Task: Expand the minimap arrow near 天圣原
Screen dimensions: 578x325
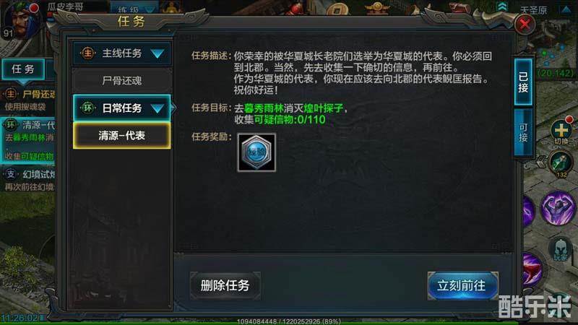Action: point(566,9)
